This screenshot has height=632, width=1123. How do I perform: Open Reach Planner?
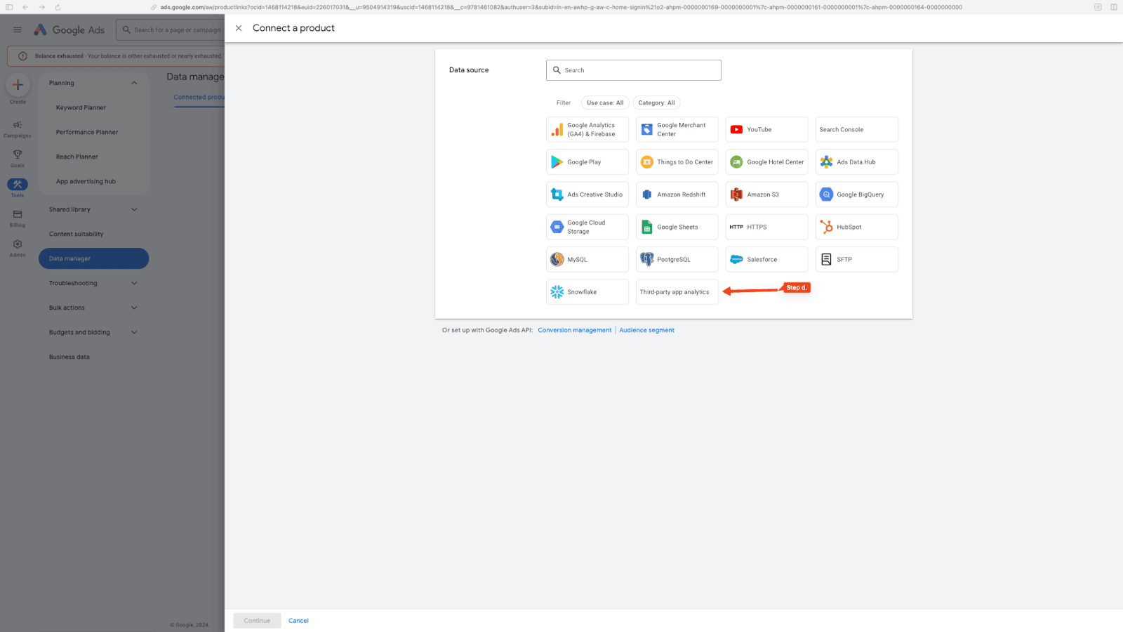(x=77, y=157)
